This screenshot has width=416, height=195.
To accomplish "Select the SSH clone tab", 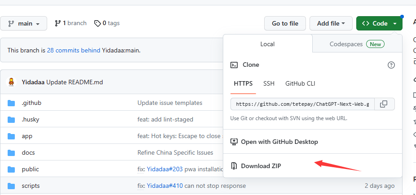I will pyautogui.click(x=269, y=83).
